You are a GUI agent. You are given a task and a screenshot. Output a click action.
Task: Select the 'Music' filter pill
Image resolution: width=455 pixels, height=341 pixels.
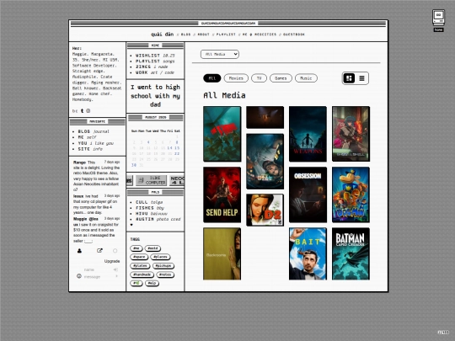306,78
